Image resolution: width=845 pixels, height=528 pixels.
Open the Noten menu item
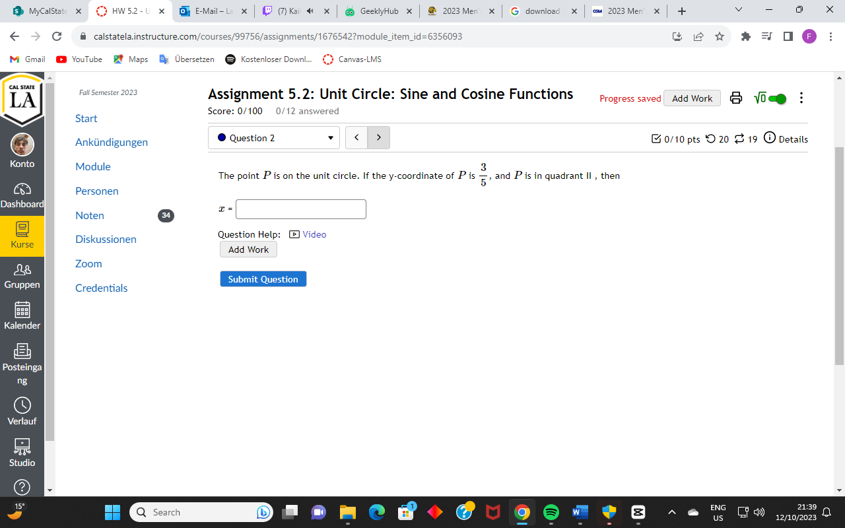(x=89, y=215)
